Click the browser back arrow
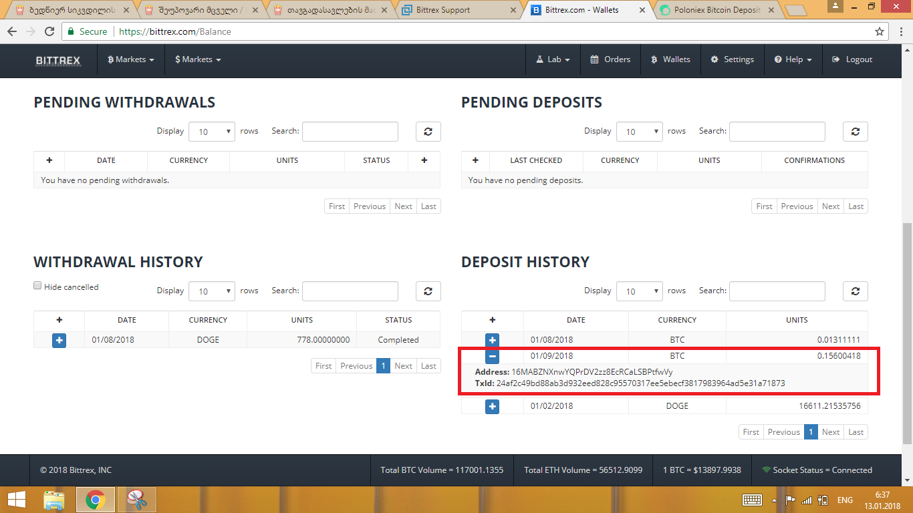The image size is (913, 513). tap(13, 31)
